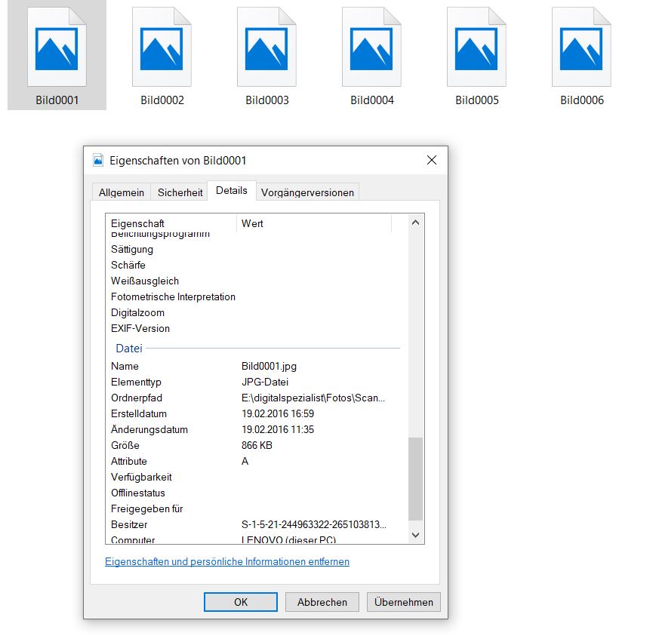Select the Name property label
This screenshot has width=656, height=642.
tap(125, 366)
